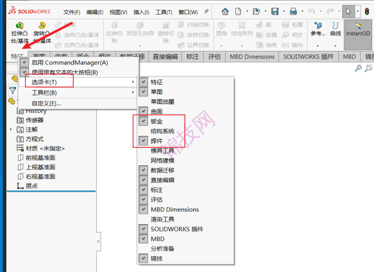Enable 模具工具 tab in submenu
Viewport: 374px width, 272px height.
tap(163, 150)
